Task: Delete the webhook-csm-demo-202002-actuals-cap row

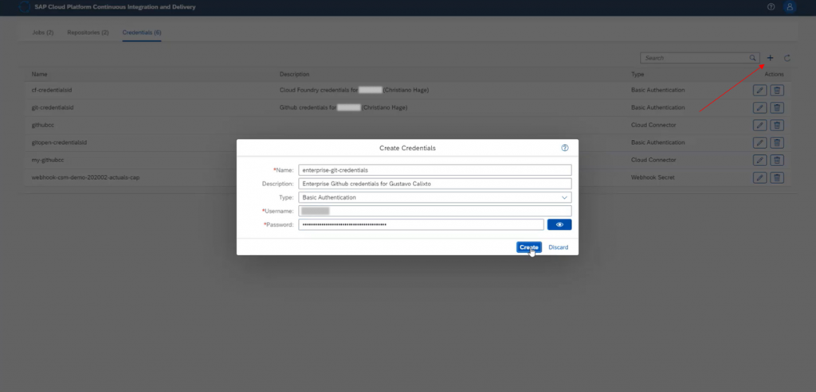Action: click(x=777, y=177)
